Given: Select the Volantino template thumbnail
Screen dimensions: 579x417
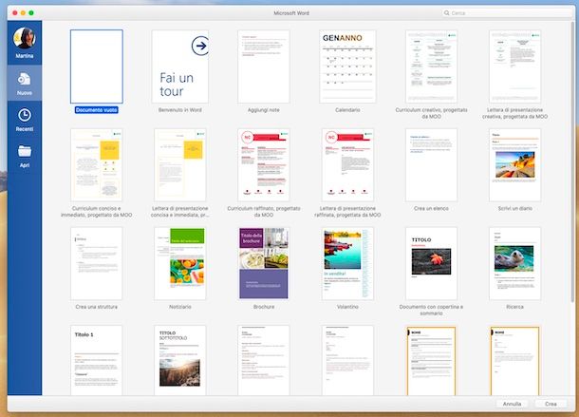Looking at the screenshot, I should coord(347,263).
